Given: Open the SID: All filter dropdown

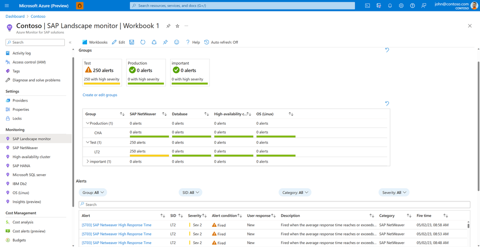Looking at the screenshot, I should (x=190, y=192).
